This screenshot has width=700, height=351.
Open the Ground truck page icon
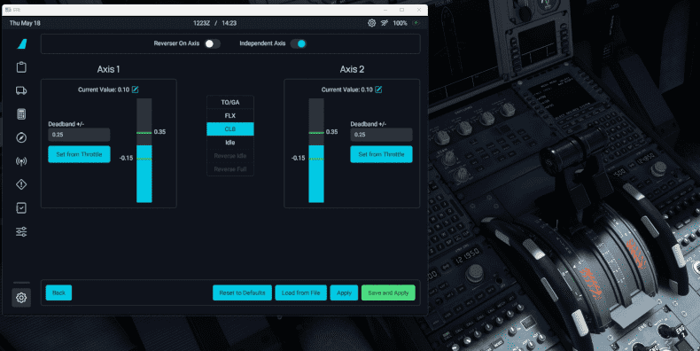coord(21,90)
